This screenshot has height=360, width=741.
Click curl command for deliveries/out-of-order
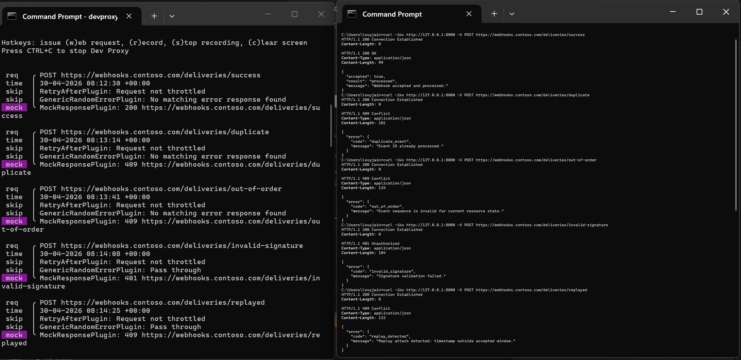469,160
